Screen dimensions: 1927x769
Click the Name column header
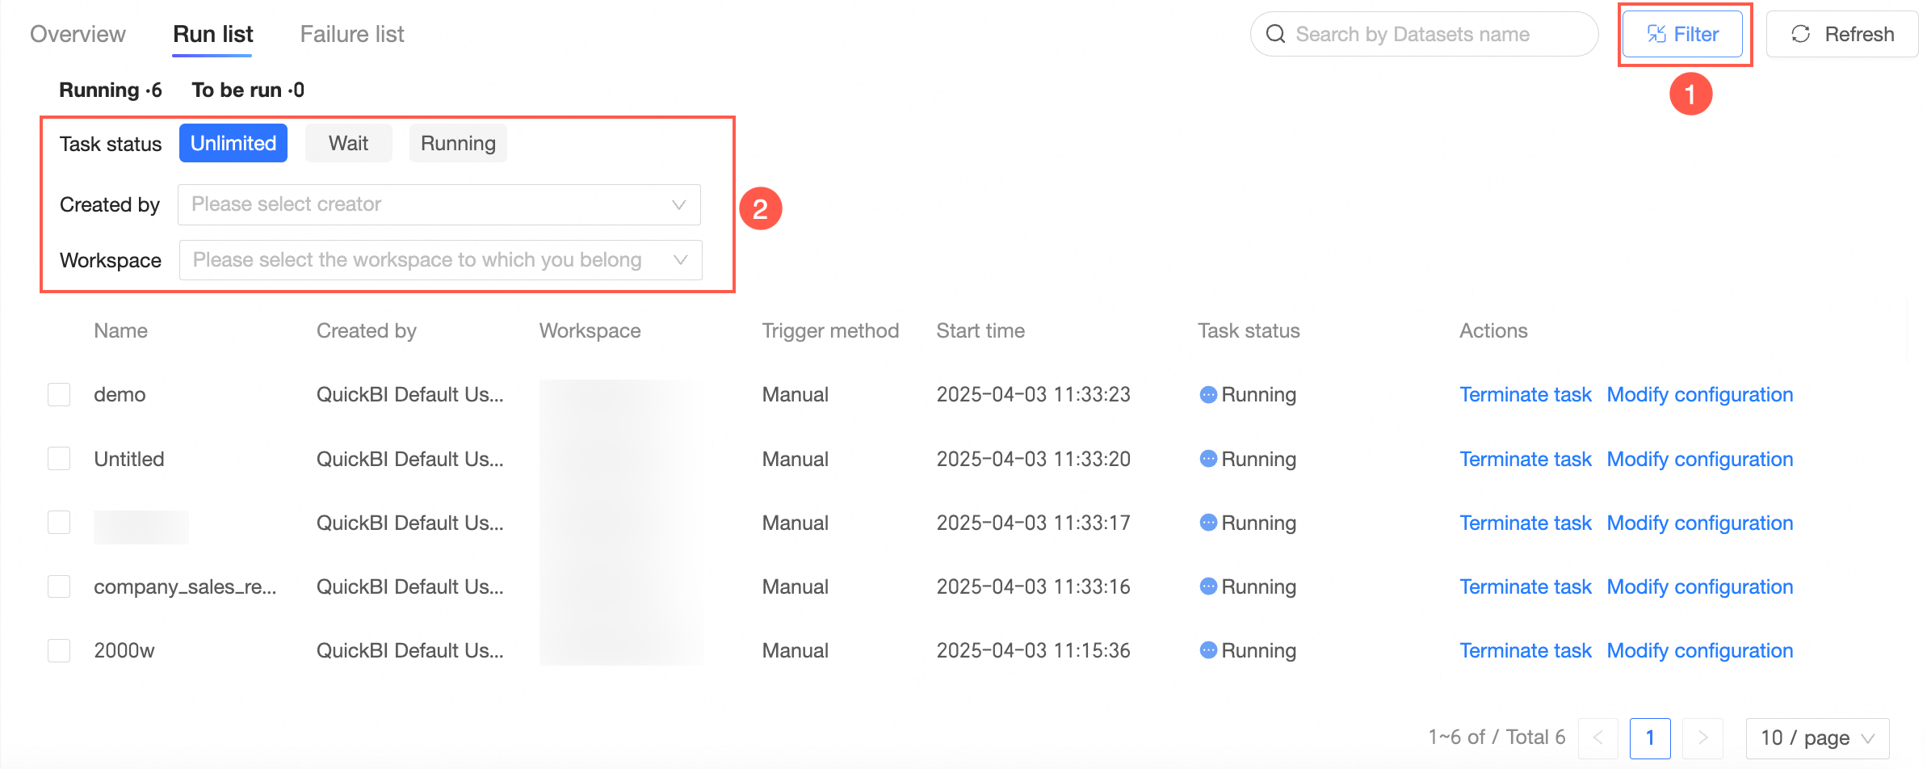click(x=120, y=330)
